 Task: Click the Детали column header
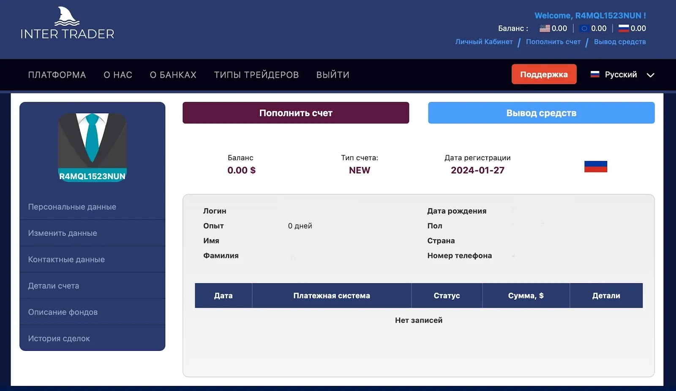coord(606,295)
